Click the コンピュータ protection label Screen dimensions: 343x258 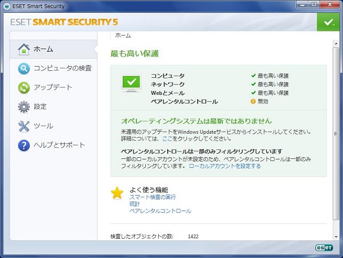pos(168,76)
